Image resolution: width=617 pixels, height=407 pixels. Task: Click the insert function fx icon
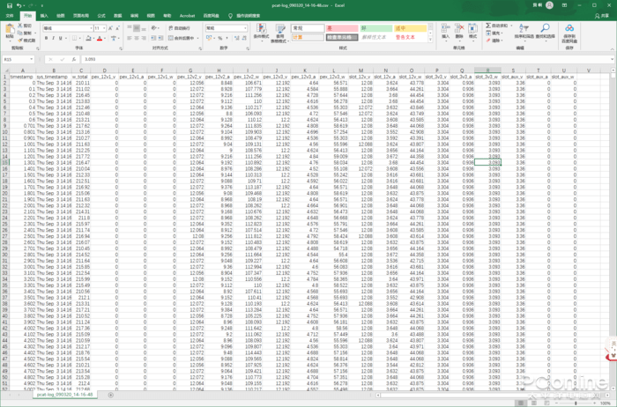click(75, 60)
